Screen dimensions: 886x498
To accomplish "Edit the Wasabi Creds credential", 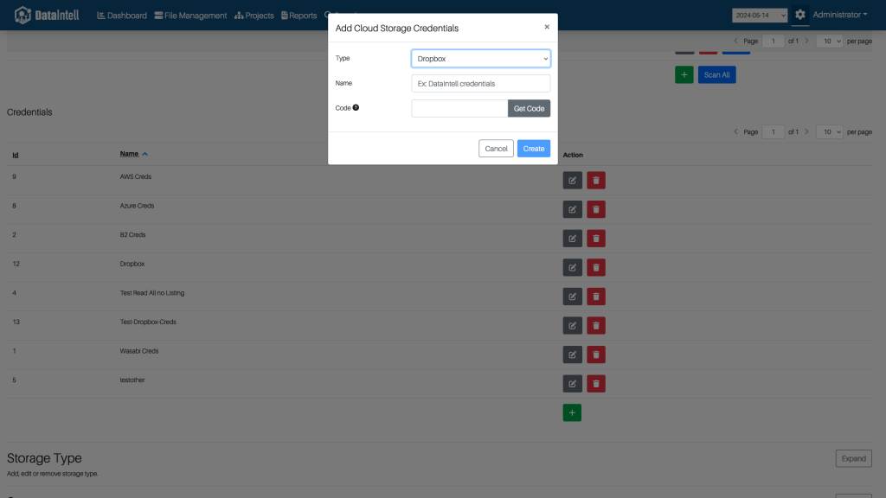I will [x=573, y=354].
